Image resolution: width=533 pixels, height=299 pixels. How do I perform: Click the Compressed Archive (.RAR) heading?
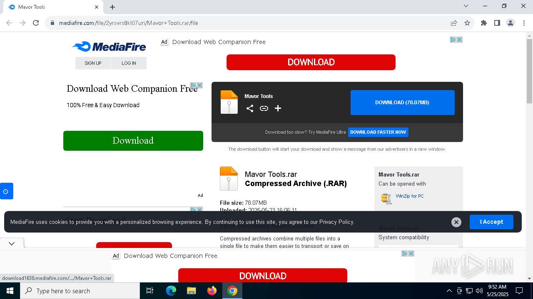(296, 184)
